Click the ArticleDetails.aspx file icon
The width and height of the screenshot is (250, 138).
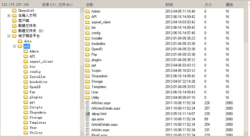click(x=87, y=125)
